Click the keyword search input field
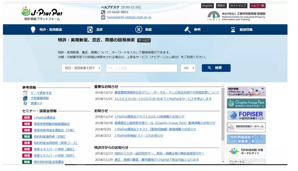Image resolution: width=298 pixels, height=171 pixels. point(142,68)
